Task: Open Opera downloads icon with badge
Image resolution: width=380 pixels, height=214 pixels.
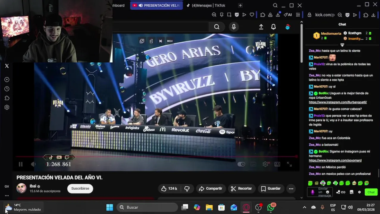Action: pos(278,15)
